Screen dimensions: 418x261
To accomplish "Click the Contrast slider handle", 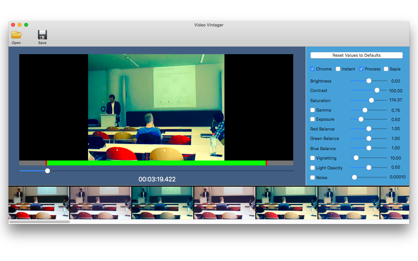I will click(377, 90).
